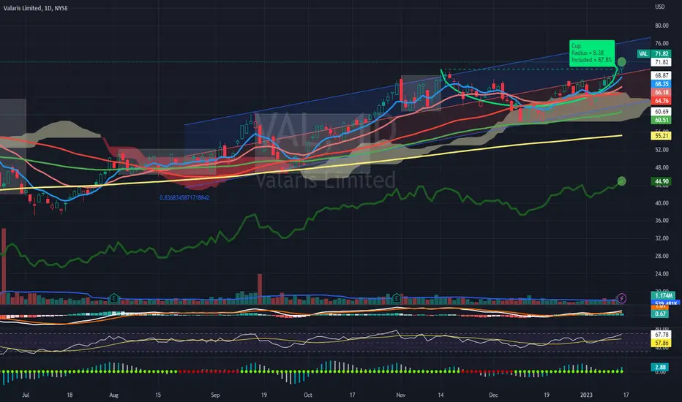Click the Nov date on time axis
This screenshot has width=682, height=402.
pyautogui.click(x=400, y=395)
